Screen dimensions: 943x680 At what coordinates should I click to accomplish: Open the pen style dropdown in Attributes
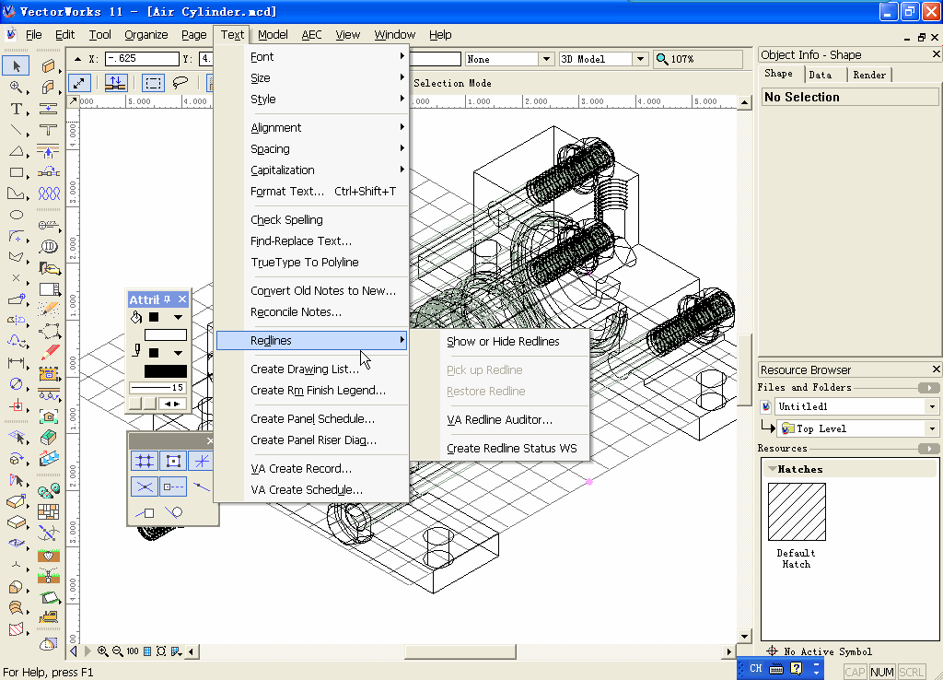pos(178,353)
